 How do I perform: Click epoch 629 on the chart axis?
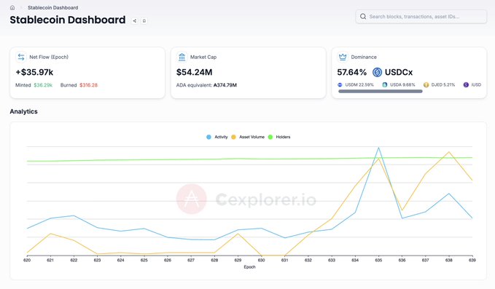tap(238, 260)
